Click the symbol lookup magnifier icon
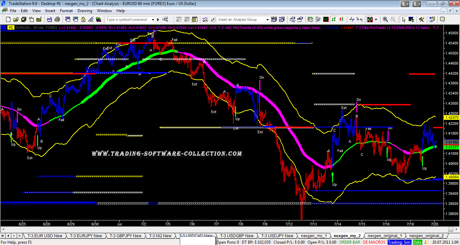 click(165, 20)
